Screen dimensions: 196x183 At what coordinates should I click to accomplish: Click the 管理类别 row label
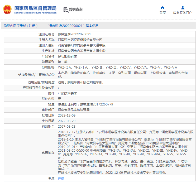click(x=48, y=62)
